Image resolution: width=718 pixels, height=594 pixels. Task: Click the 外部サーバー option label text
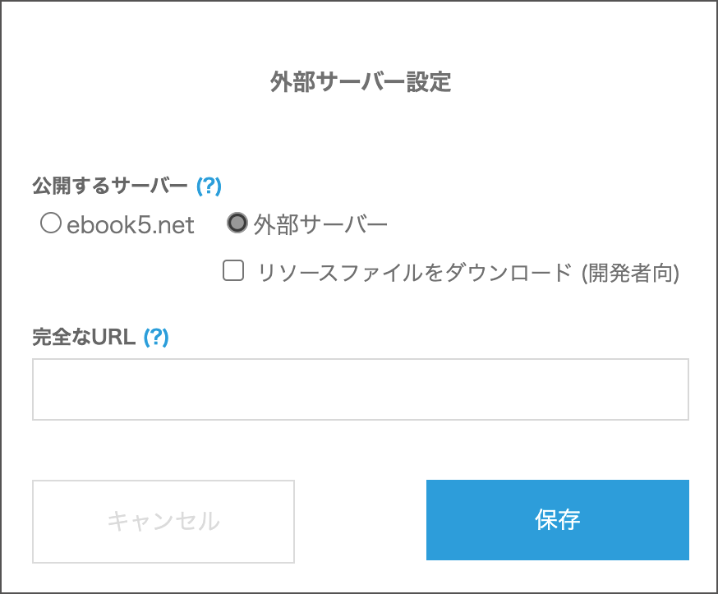pyautogui.click(x=320, y=225)
